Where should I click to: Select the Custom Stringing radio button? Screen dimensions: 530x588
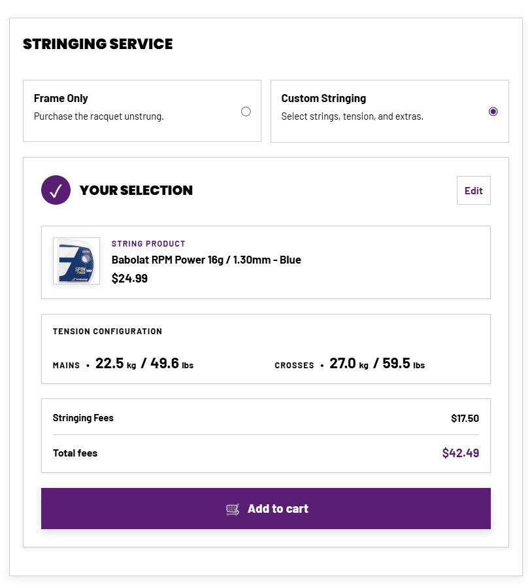click(x=493, y=111)
